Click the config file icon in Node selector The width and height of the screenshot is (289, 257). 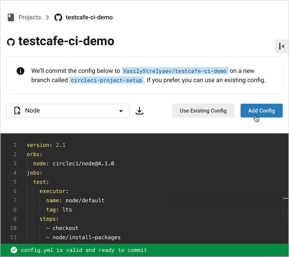coord(17,111)
